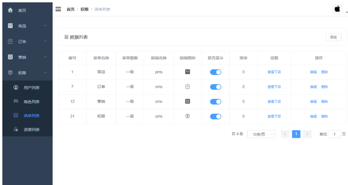Viewport: 348px width, 185px height.
Task: Click the 前往 page number input field
Action: (334, 134)
